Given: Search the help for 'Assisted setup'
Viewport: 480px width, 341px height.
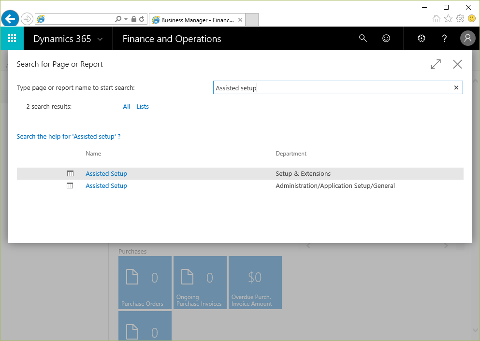Looking at the screenshot, I should click(x=69, y=136).
